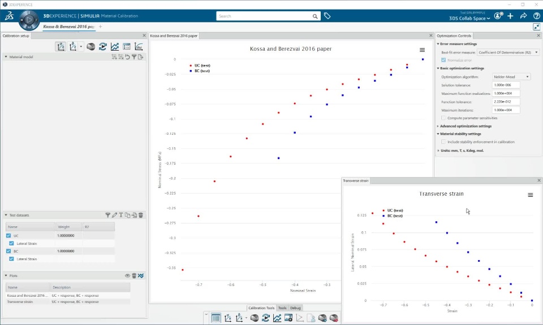Open the Optimization algorithm Nelder-Mead dropdown
Screen dimensions: 543x325
[511, 77]
